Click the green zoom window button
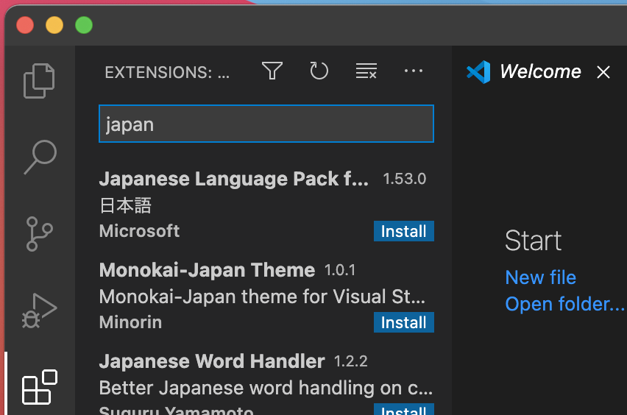Image resolution: width=627 pixels, height=415 pixels. [x=84, y=25]
